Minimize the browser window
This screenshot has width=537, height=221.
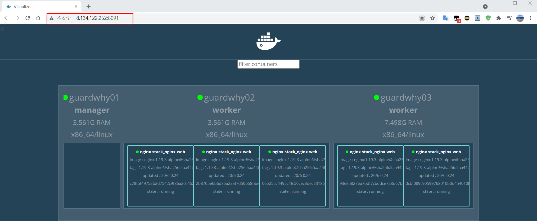tap(500, 3)
